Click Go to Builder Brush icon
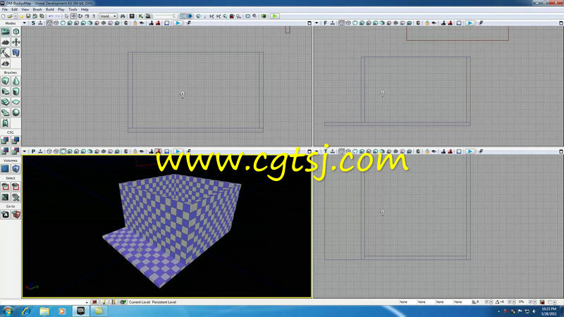Viewport: 564px width, 317px height. pyautogui.click(x=16, y=215)
